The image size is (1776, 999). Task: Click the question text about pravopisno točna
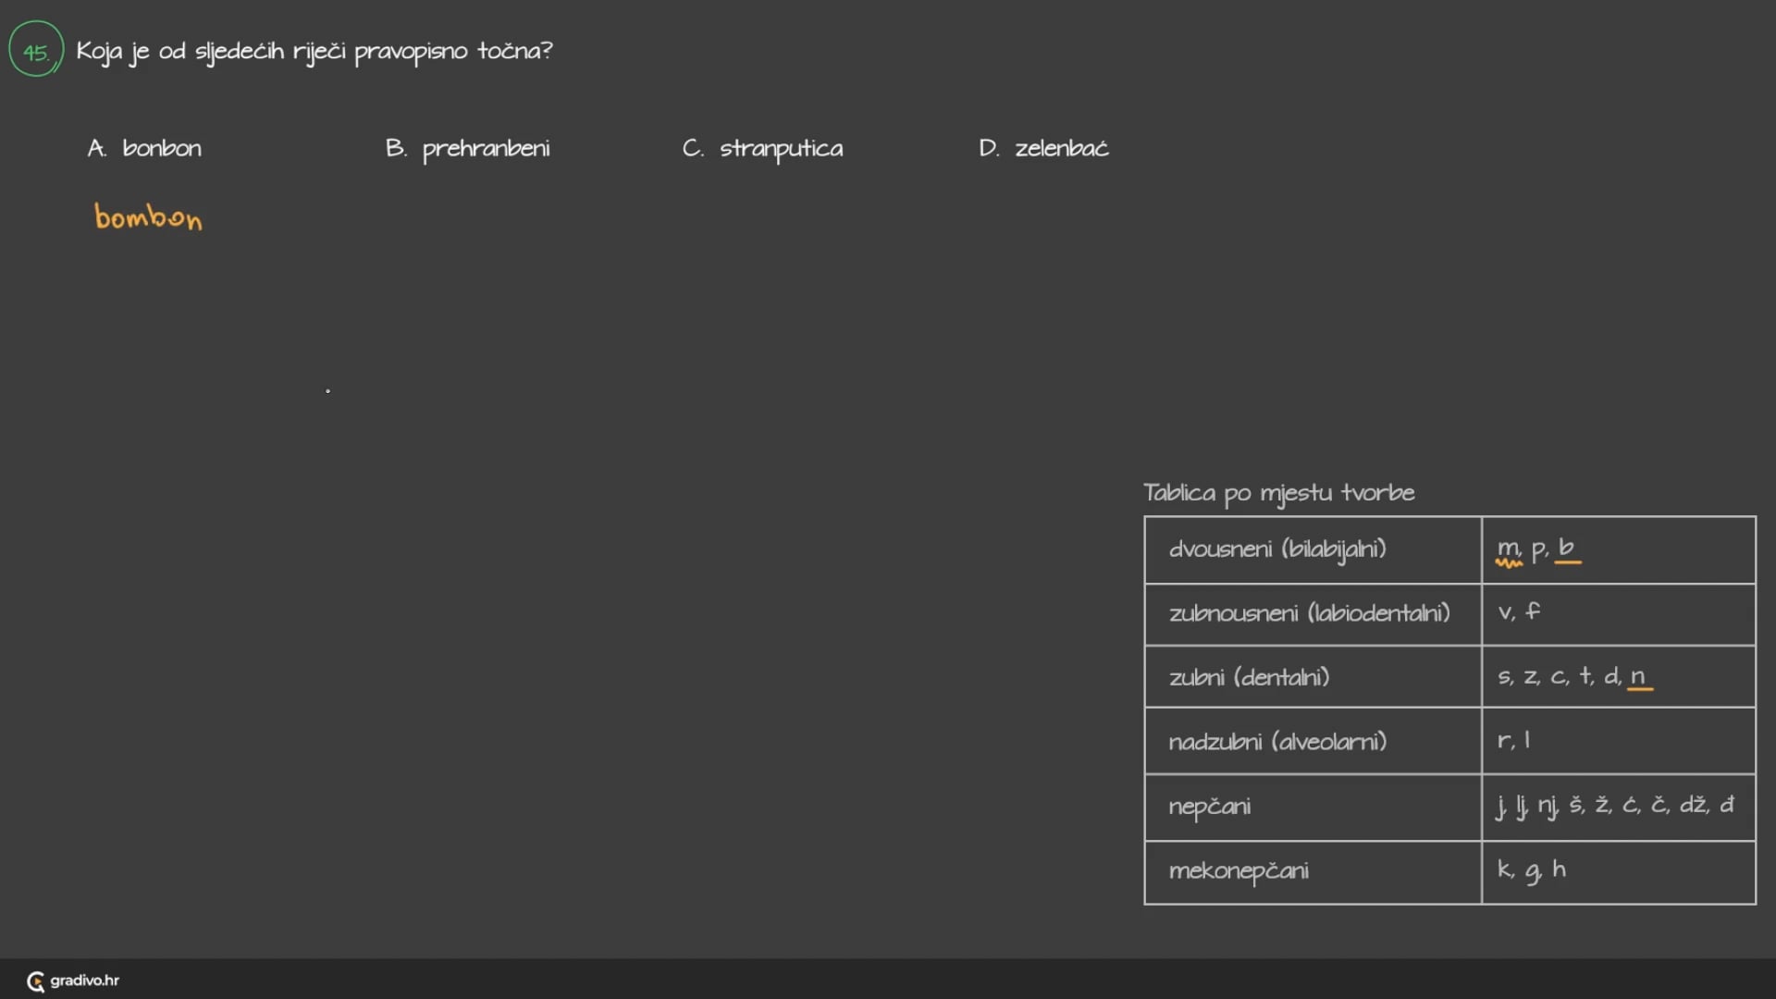(314, 51)
